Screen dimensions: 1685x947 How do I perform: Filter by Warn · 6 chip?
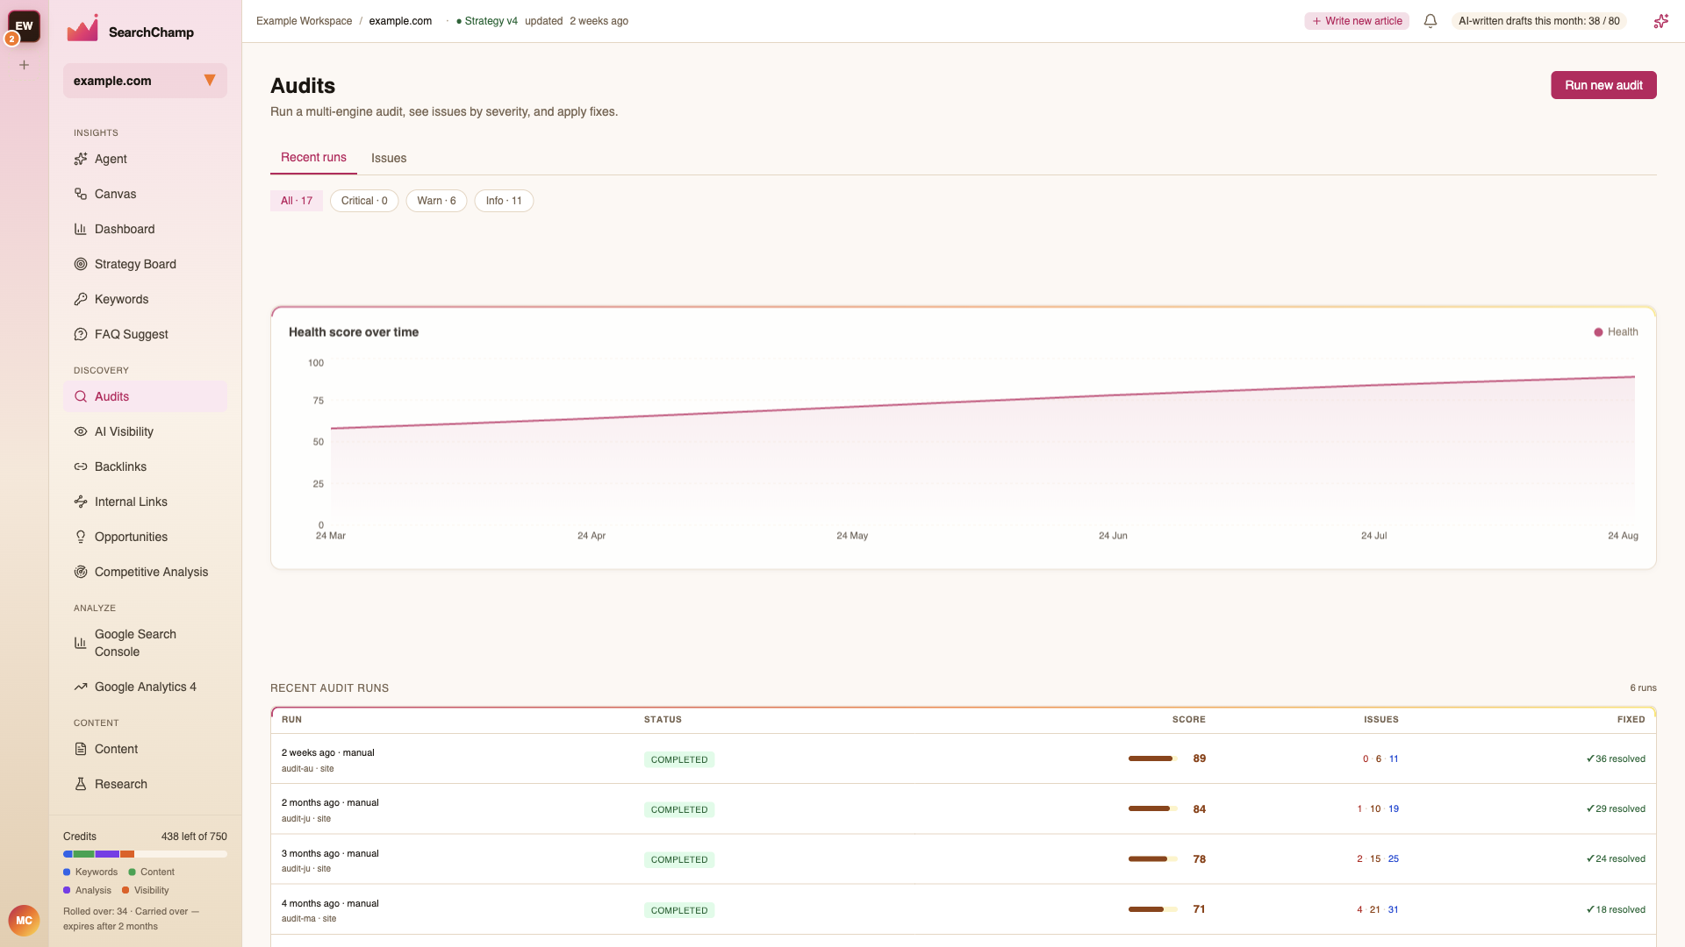436,201
